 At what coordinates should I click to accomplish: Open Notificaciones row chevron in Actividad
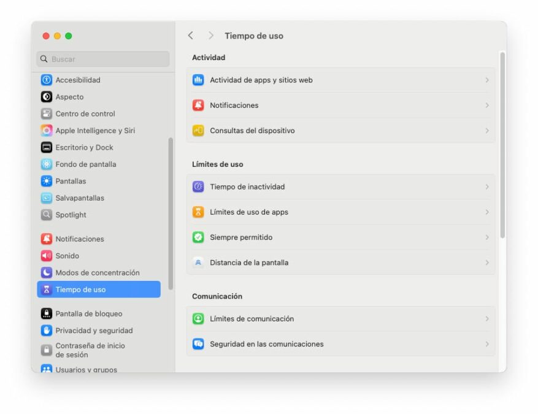click(x=487, y=105)
